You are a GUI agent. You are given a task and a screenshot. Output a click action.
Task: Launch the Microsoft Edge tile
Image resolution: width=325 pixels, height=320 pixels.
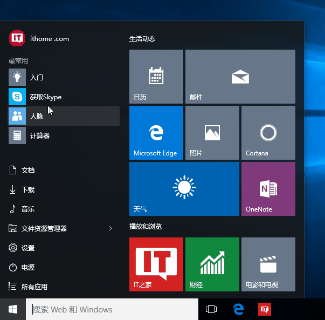[156, 133]
